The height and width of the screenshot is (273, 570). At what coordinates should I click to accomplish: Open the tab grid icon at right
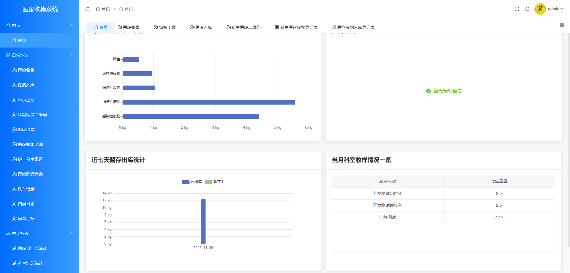(x=562, y=25)
